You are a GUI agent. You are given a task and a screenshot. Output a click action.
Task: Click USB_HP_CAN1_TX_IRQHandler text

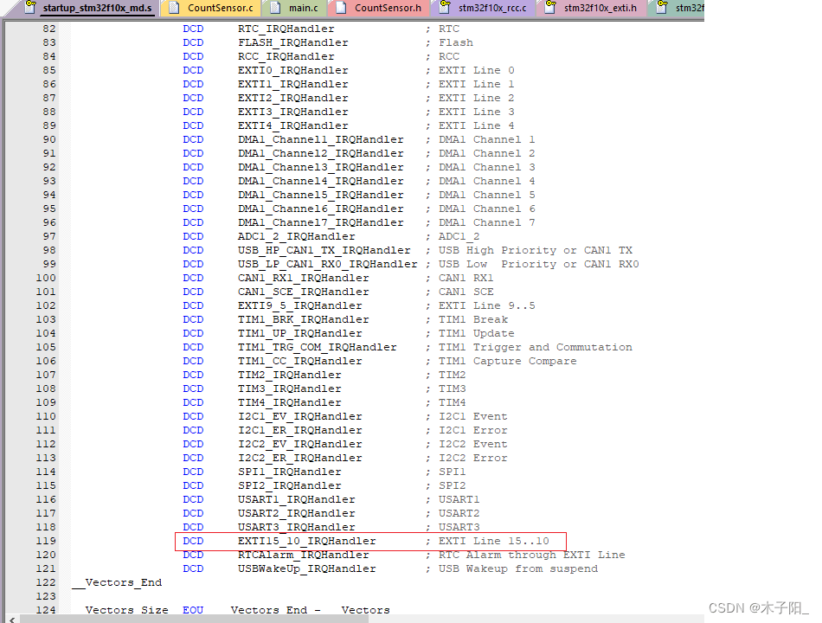click(324, 251)
